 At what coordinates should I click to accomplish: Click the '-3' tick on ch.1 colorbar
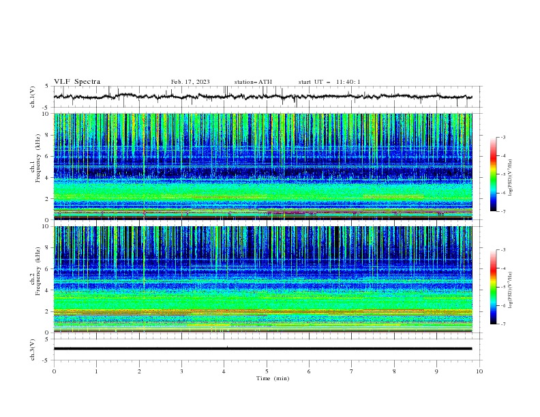point(502,137)
